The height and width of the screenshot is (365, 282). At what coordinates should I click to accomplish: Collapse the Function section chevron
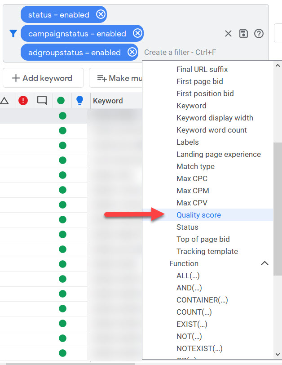tap(265, 263)
